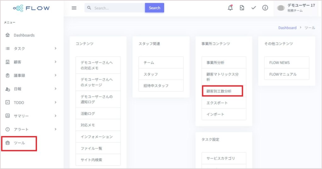Click the user avatar image

click(281, 8)
